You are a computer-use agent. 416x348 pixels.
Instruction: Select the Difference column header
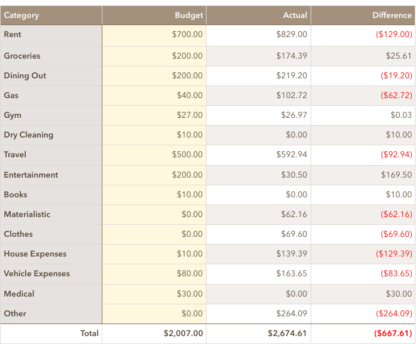[x=363, y=16]
